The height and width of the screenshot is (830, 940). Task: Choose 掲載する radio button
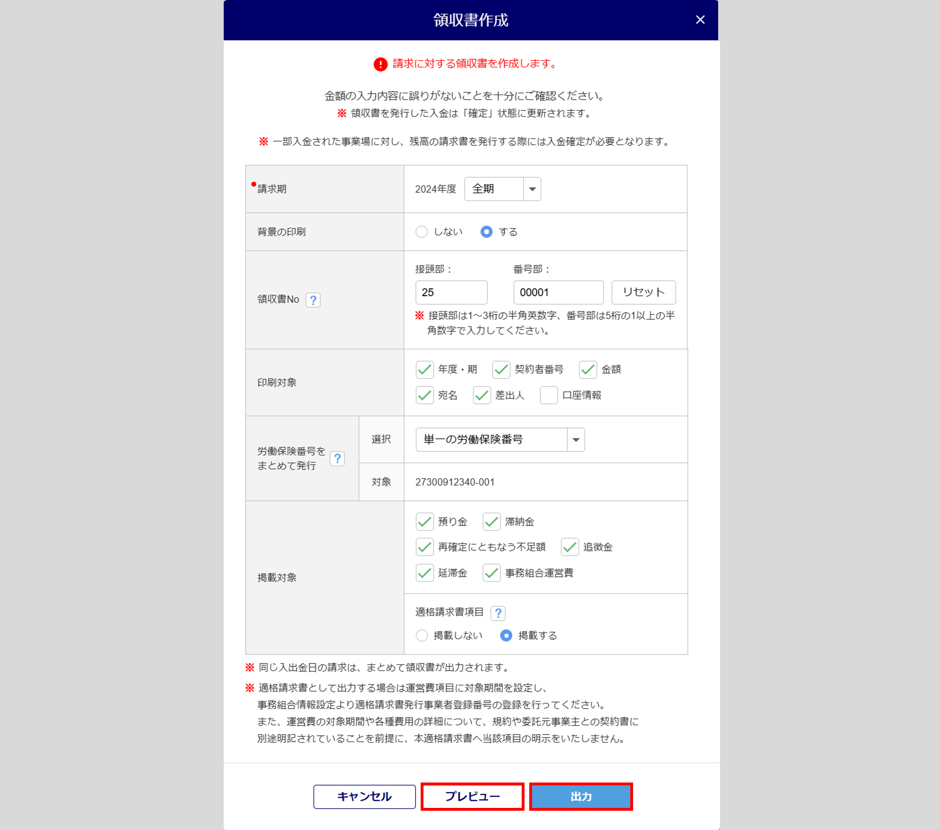click(x=506, y=636)
